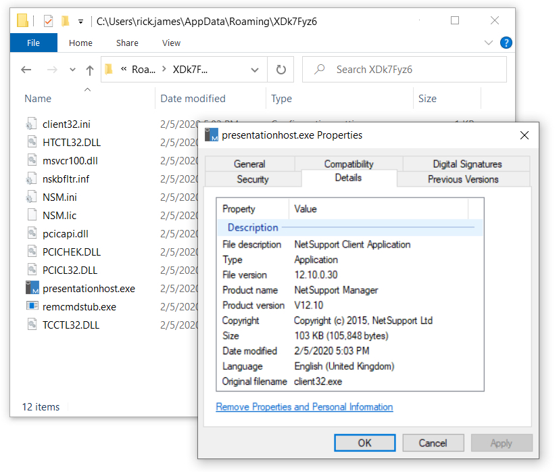Expand the Explorer ribbon chevron

489,43
